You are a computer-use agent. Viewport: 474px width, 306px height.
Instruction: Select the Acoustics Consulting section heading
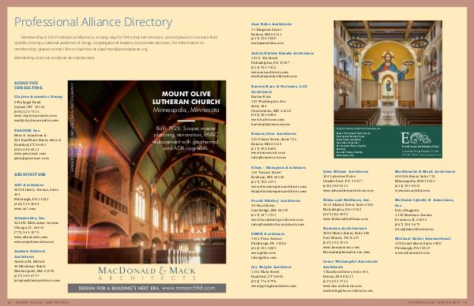[x=28, y=85]
